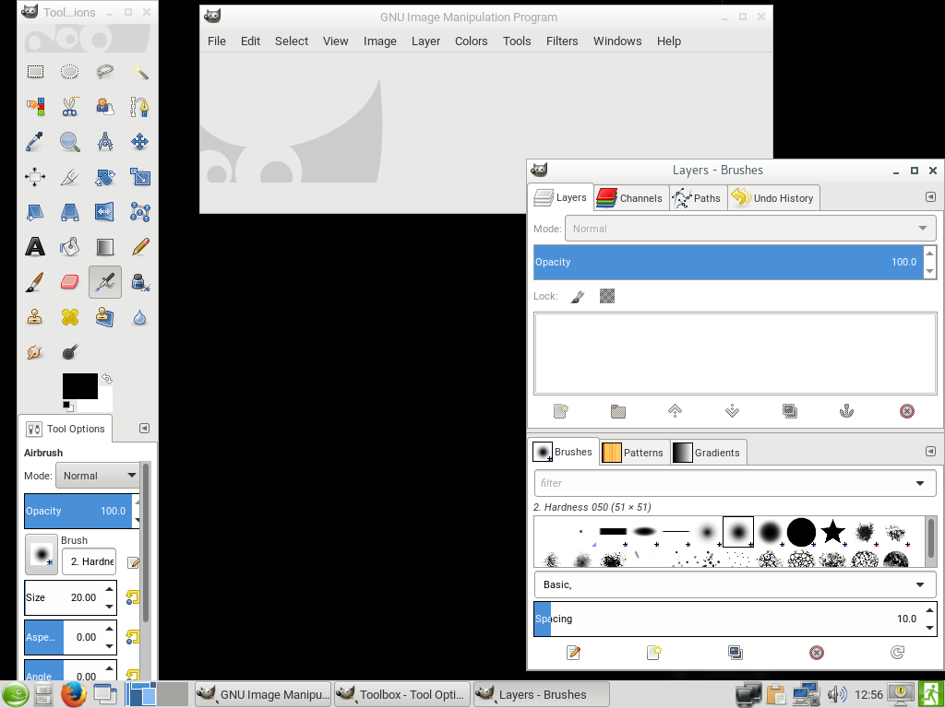Open the Filters menu

coord(561,41)
